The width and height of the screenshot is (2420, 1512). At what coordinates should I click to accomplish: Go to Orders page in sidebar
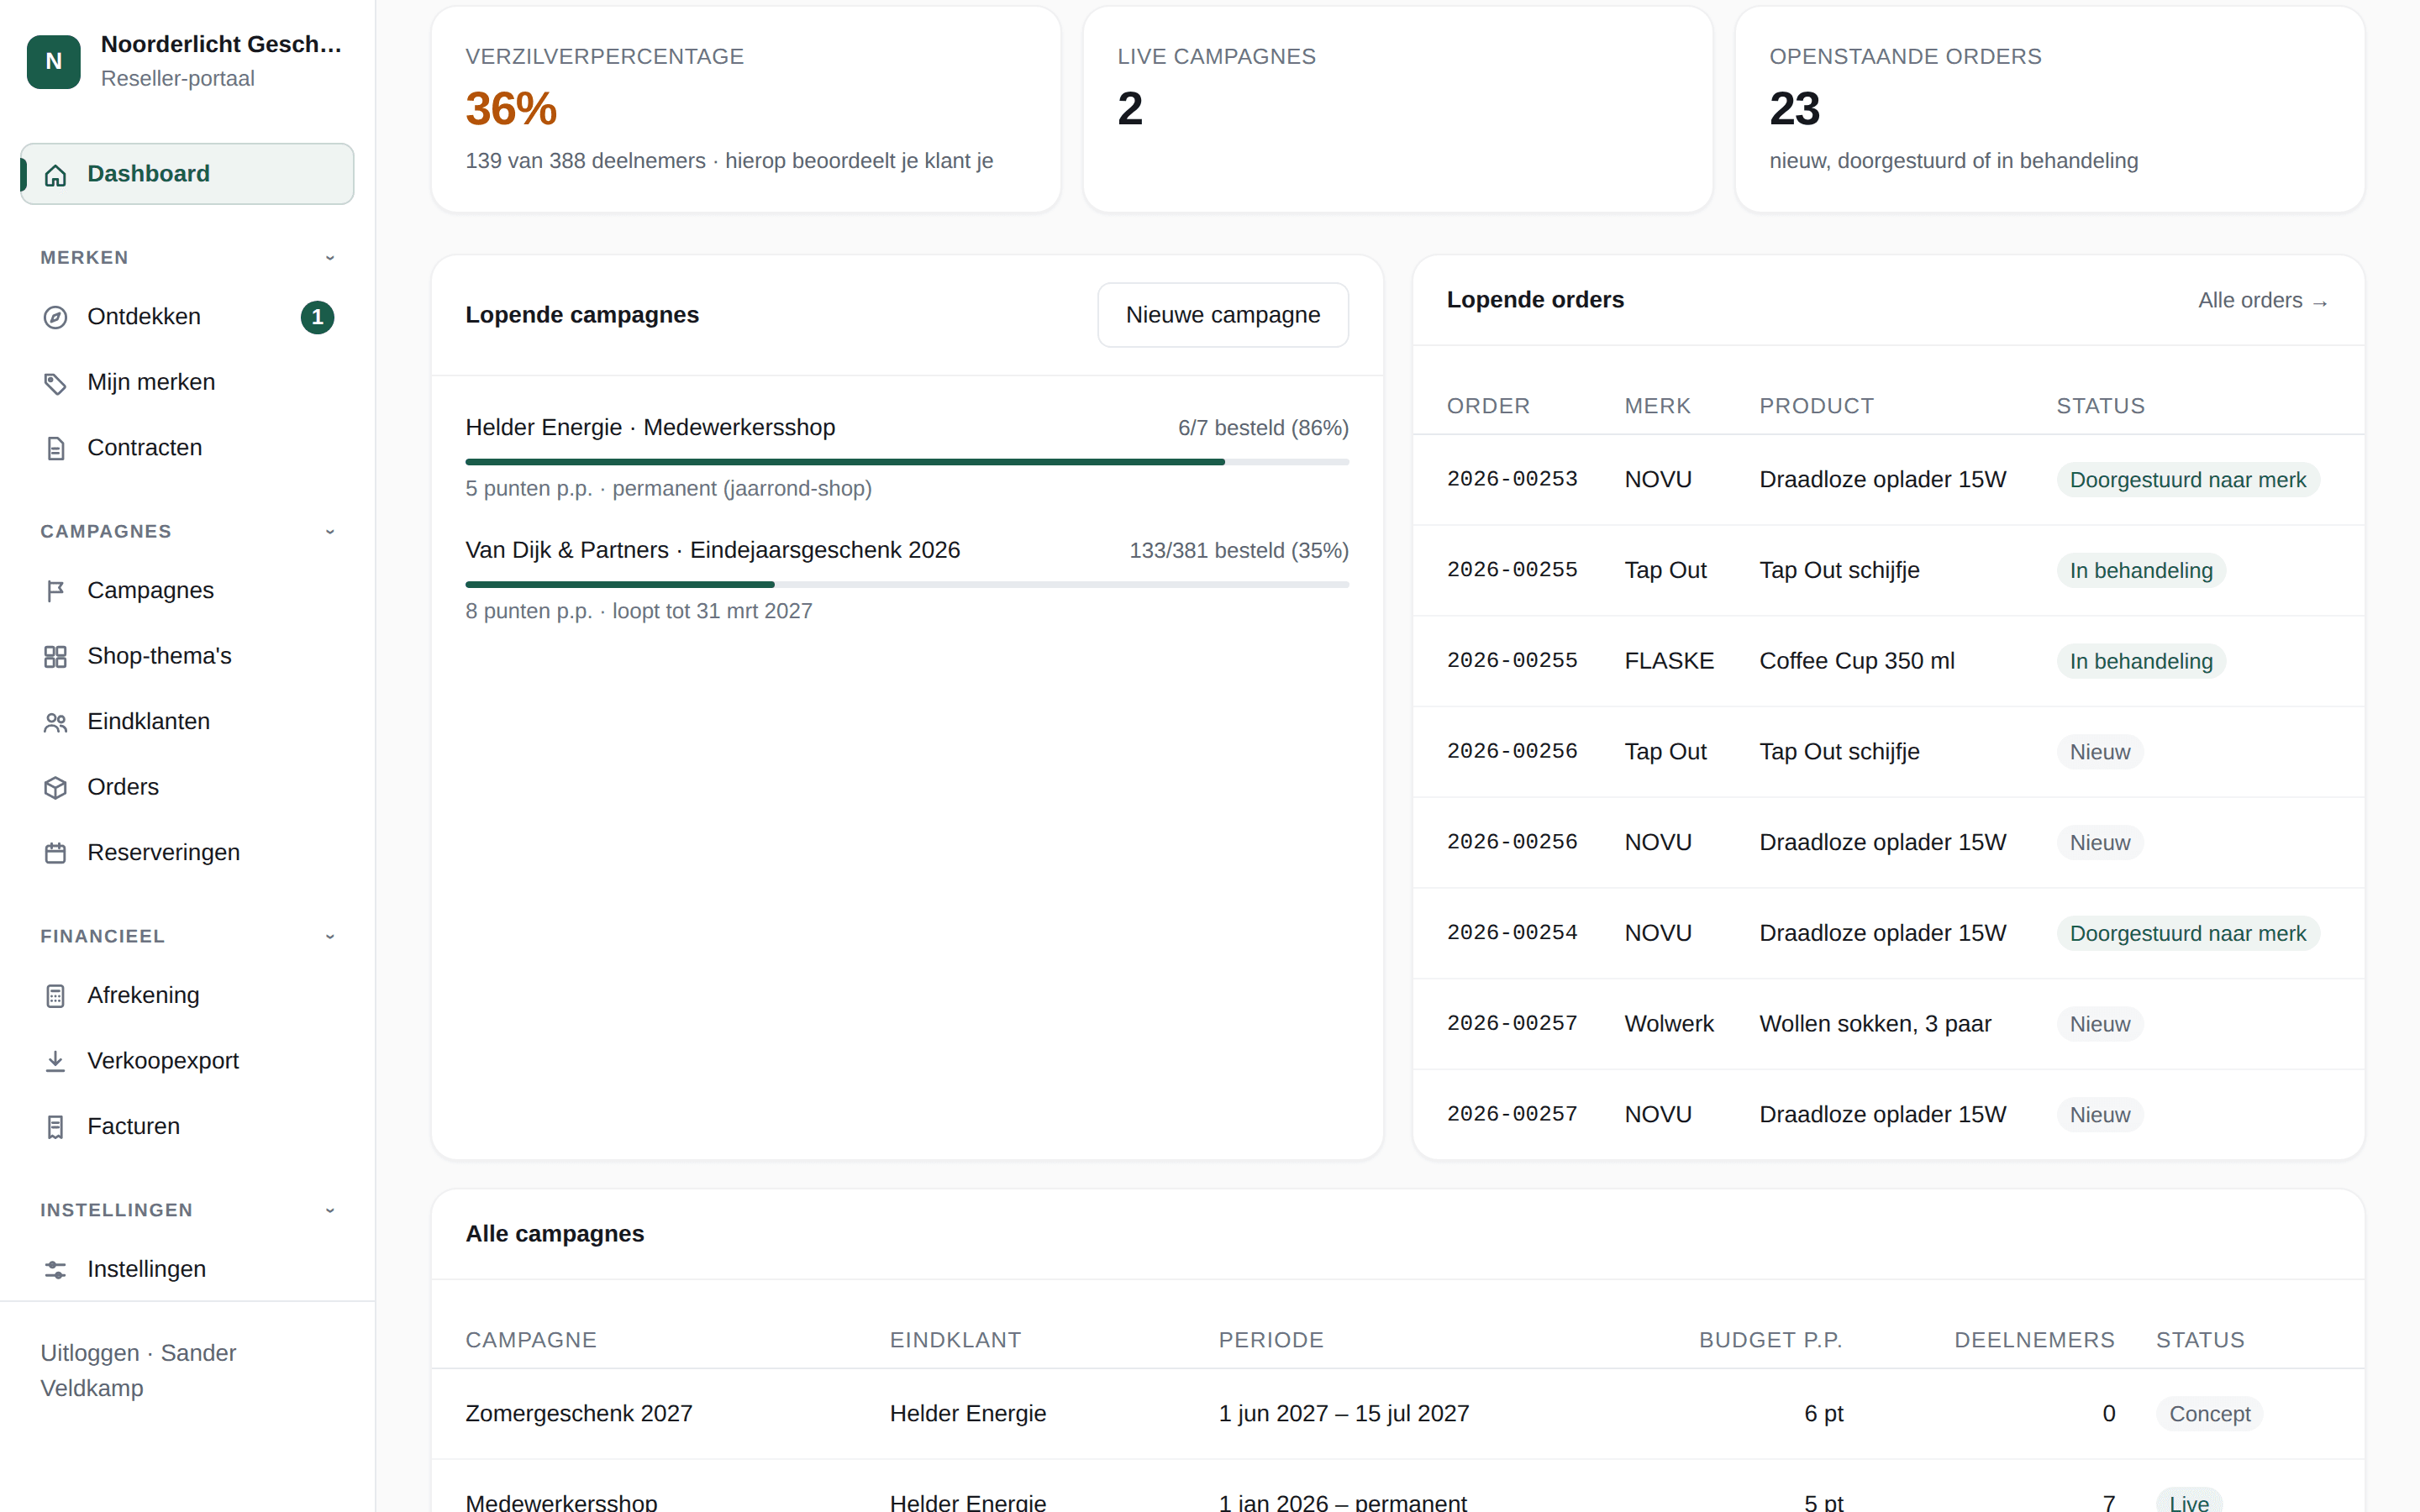coord(187,787)
